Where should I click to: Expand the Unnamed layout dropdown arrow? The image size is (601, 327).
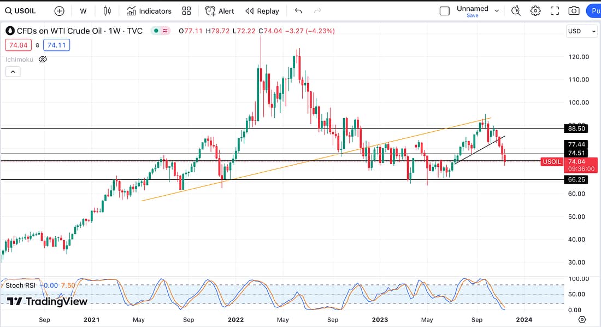[x=497, y=10]
